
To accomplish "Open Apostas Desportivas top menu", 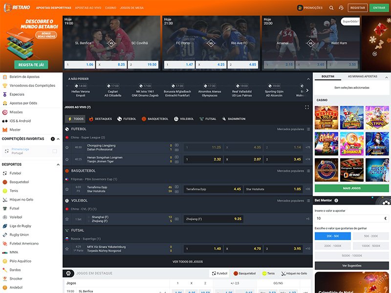I will coord(53,8).
